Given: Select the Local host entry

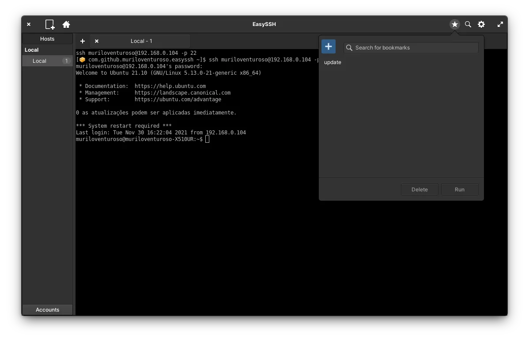Looking at the screenshot, I should coord(39,61).
